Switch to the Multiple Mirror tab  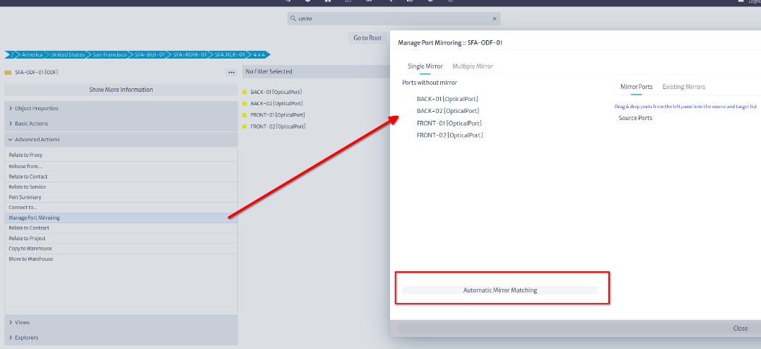coord(473,66)
